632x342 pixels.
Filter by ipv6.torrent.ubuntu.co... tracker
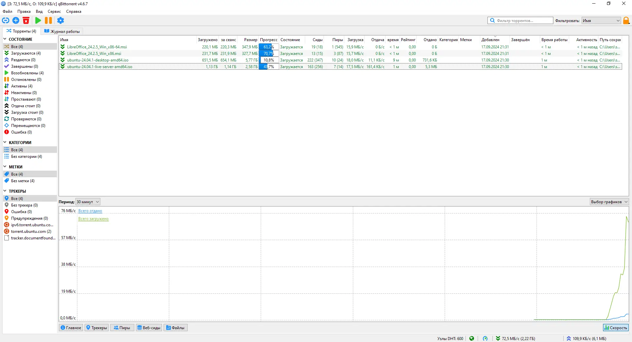[x=30, y=225]
